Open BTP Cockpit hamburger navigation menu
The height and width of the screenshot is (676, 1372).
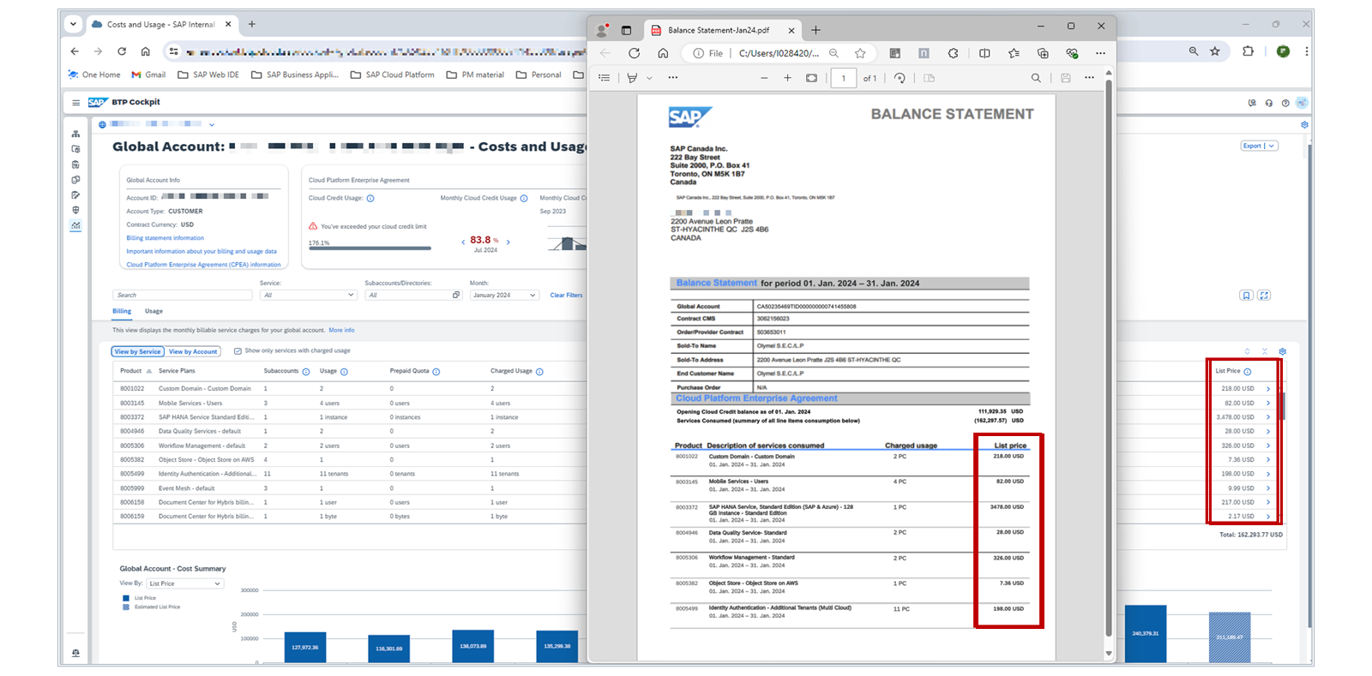pyautogui.click(x=75, y=103)
